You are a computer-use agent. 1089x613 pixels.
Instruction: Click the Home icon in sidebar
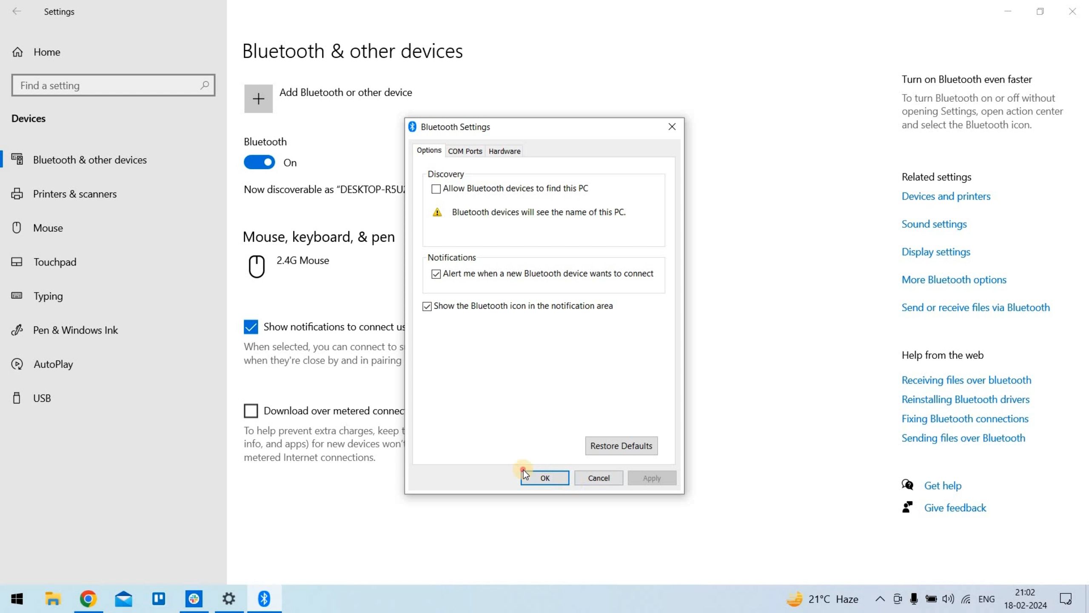17,52
